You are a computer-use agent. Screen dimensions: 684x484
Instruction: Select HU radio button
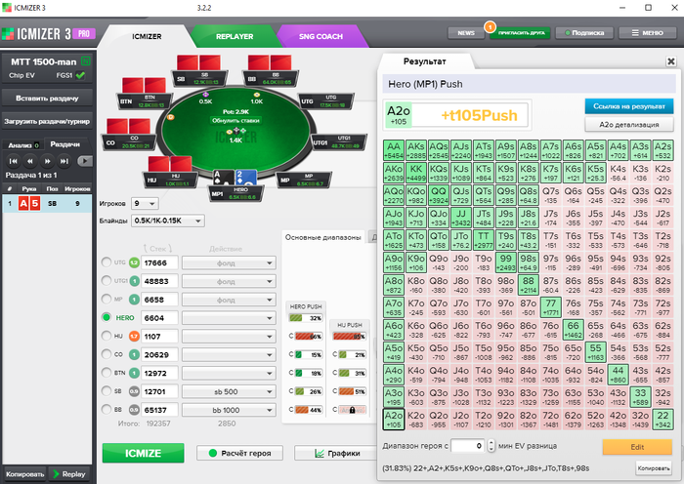click(106, 336)
